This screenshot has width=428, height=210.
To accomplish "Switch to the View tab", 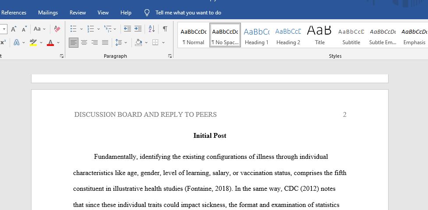I will (103, 13).
